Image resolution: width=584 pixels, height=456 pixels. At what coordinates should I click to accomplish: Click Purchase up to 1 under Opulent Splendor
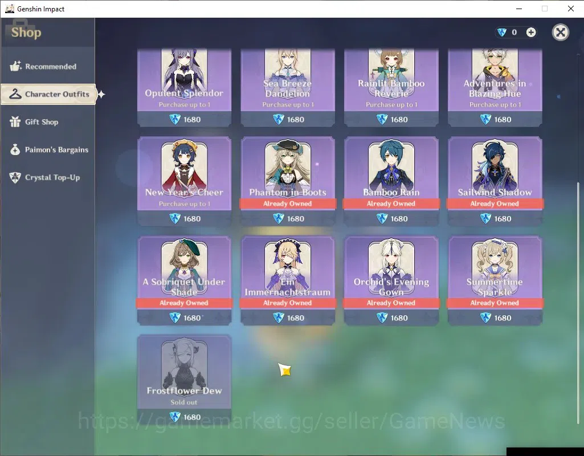[x=185, y=105]
